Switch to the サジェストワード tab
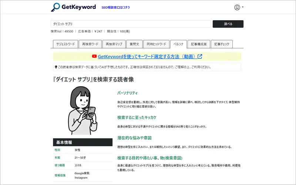 click(x=65, y=44)
